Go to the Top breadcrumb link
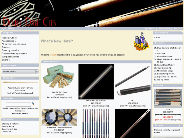This screenshot has height=138, width=184. [3, 29]
